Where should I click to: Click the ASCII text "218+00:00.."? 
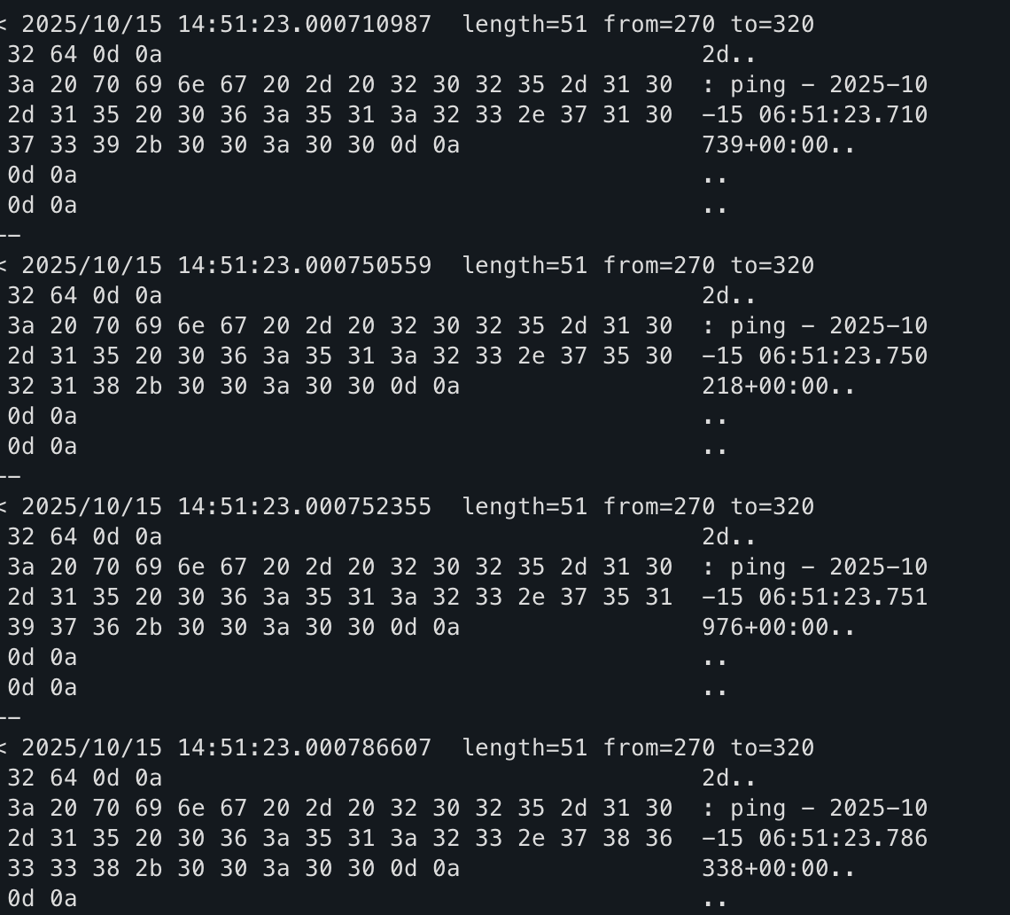pyautogui.click(x=779, y=386)
